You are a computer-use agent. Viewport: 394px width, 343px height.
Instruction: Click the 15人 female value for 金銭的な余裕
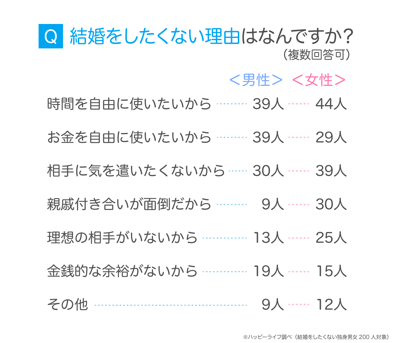331,271
